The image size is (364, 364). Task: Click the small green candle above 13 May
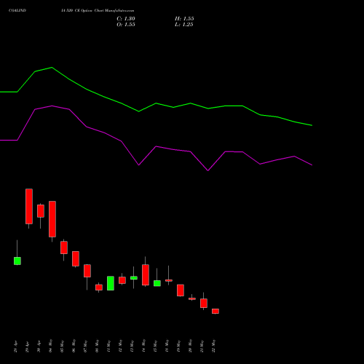pos(134,278)
